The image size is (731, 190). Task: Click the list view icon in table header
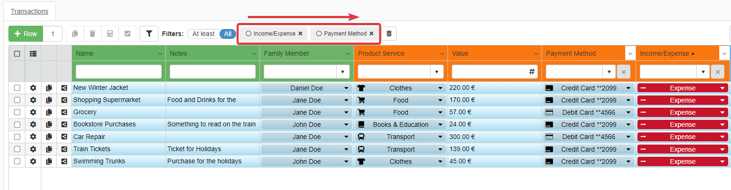pyautogui.click(x=33, y=54)
